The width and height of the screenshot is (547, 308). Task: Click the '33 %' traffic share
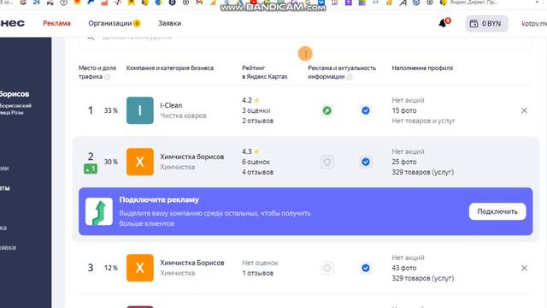110,110
